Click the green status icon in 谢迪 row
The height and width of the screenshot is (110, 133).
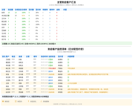(x=68, y=86)
